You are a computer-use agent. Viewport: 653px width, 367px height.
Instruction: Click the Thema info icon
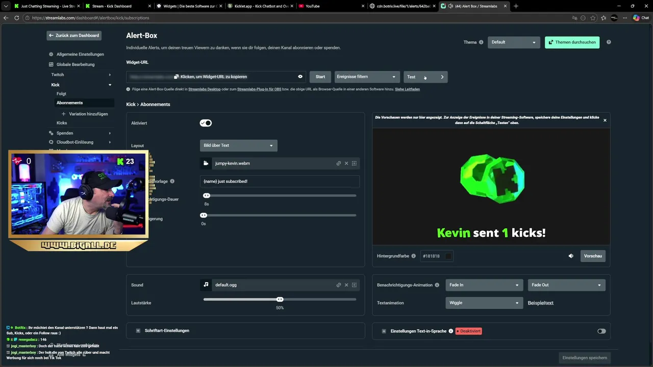point(481,42)
